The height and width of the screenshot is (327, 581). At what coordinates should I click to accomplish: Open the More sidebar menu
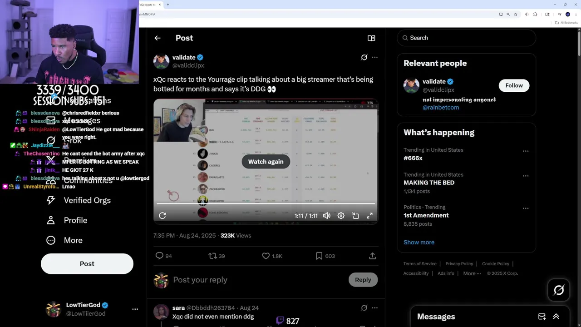coord(65,240)
